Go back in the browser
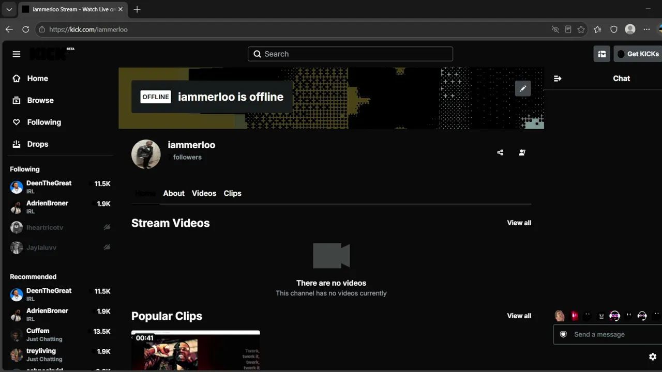The image size is (662, 372). point(9,29)
